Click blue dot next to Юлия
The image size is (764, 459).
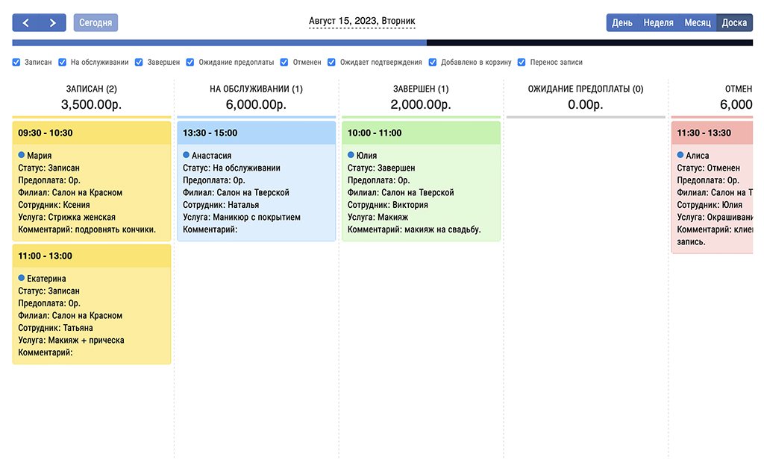351,155
